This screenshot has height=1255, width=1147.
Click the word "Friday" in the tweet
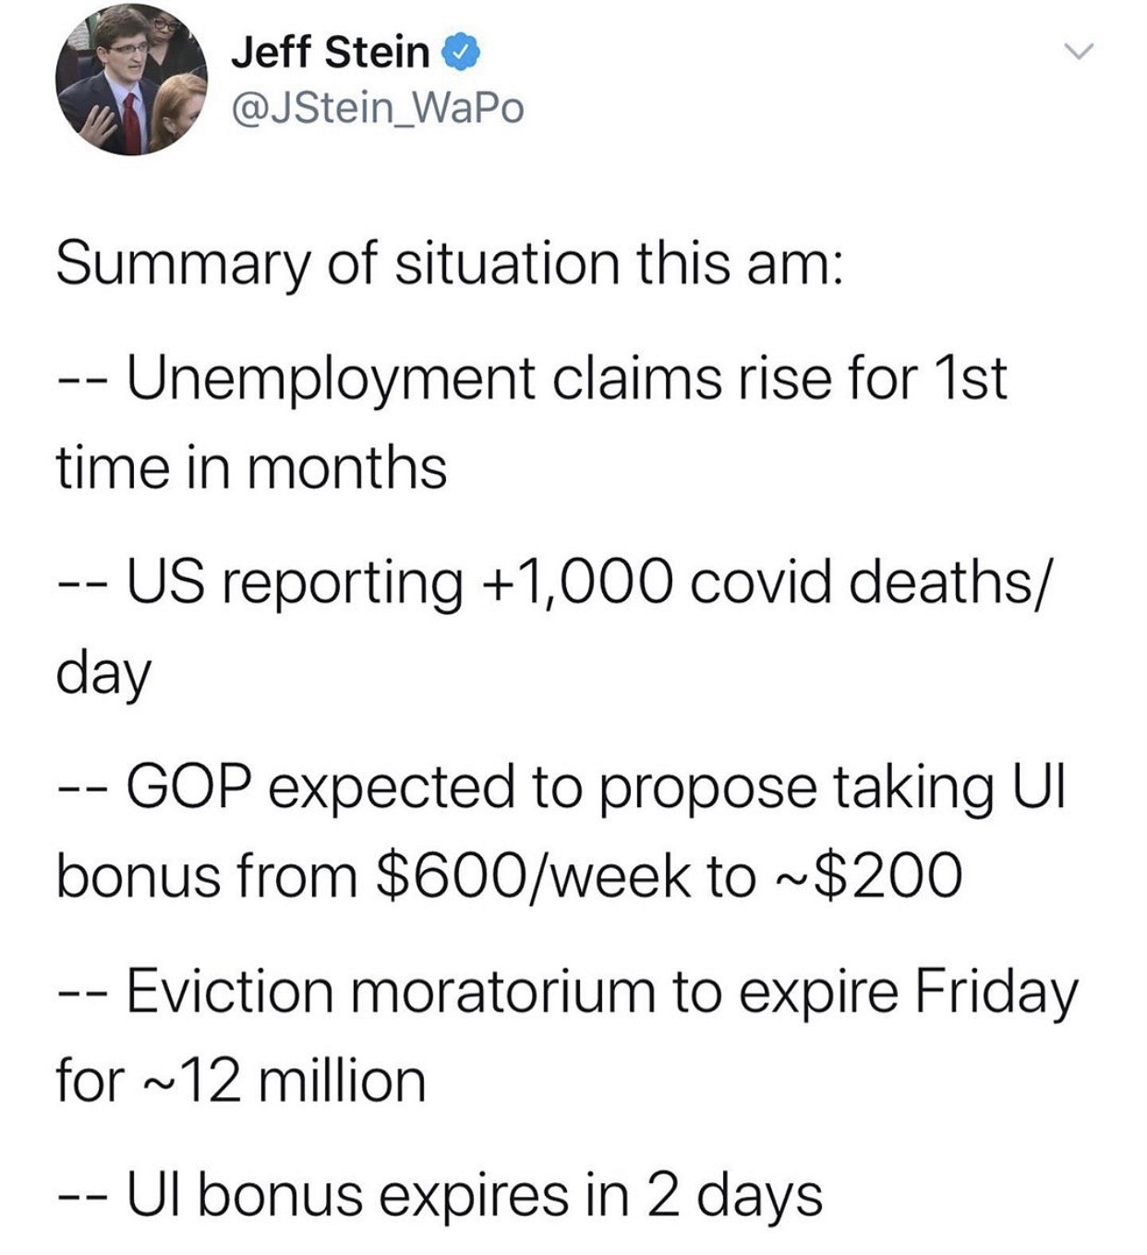[x=996, y=991]
